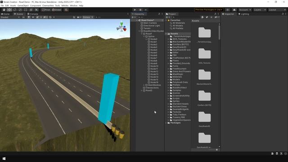Select the combined Transform tool

click(x=31, y=10)
